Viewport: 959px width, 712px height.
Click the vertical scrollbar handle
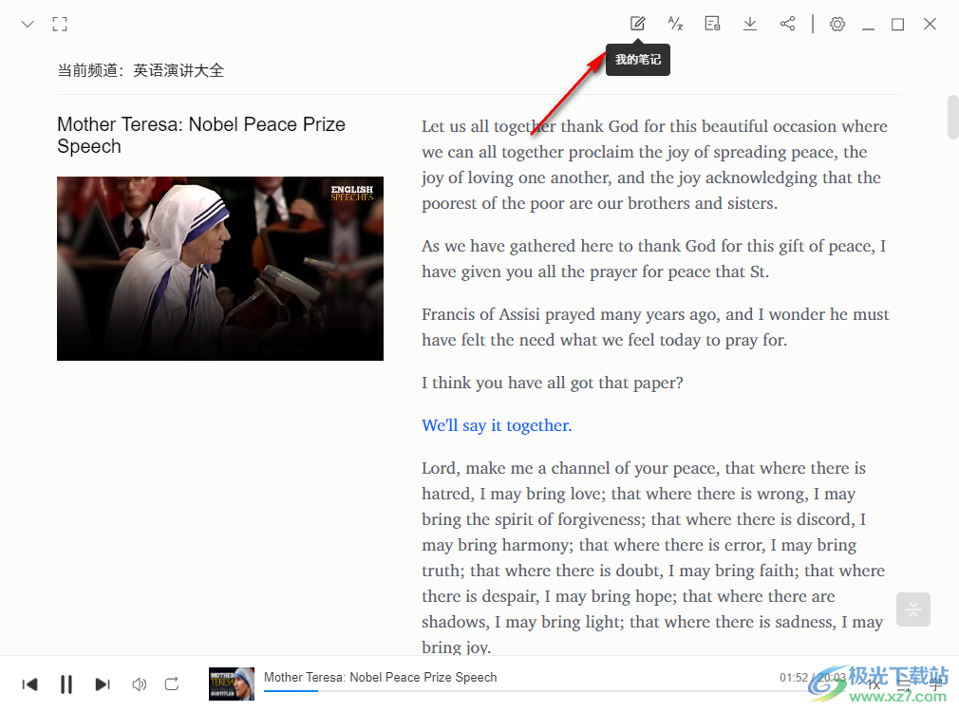coord(952,116)
